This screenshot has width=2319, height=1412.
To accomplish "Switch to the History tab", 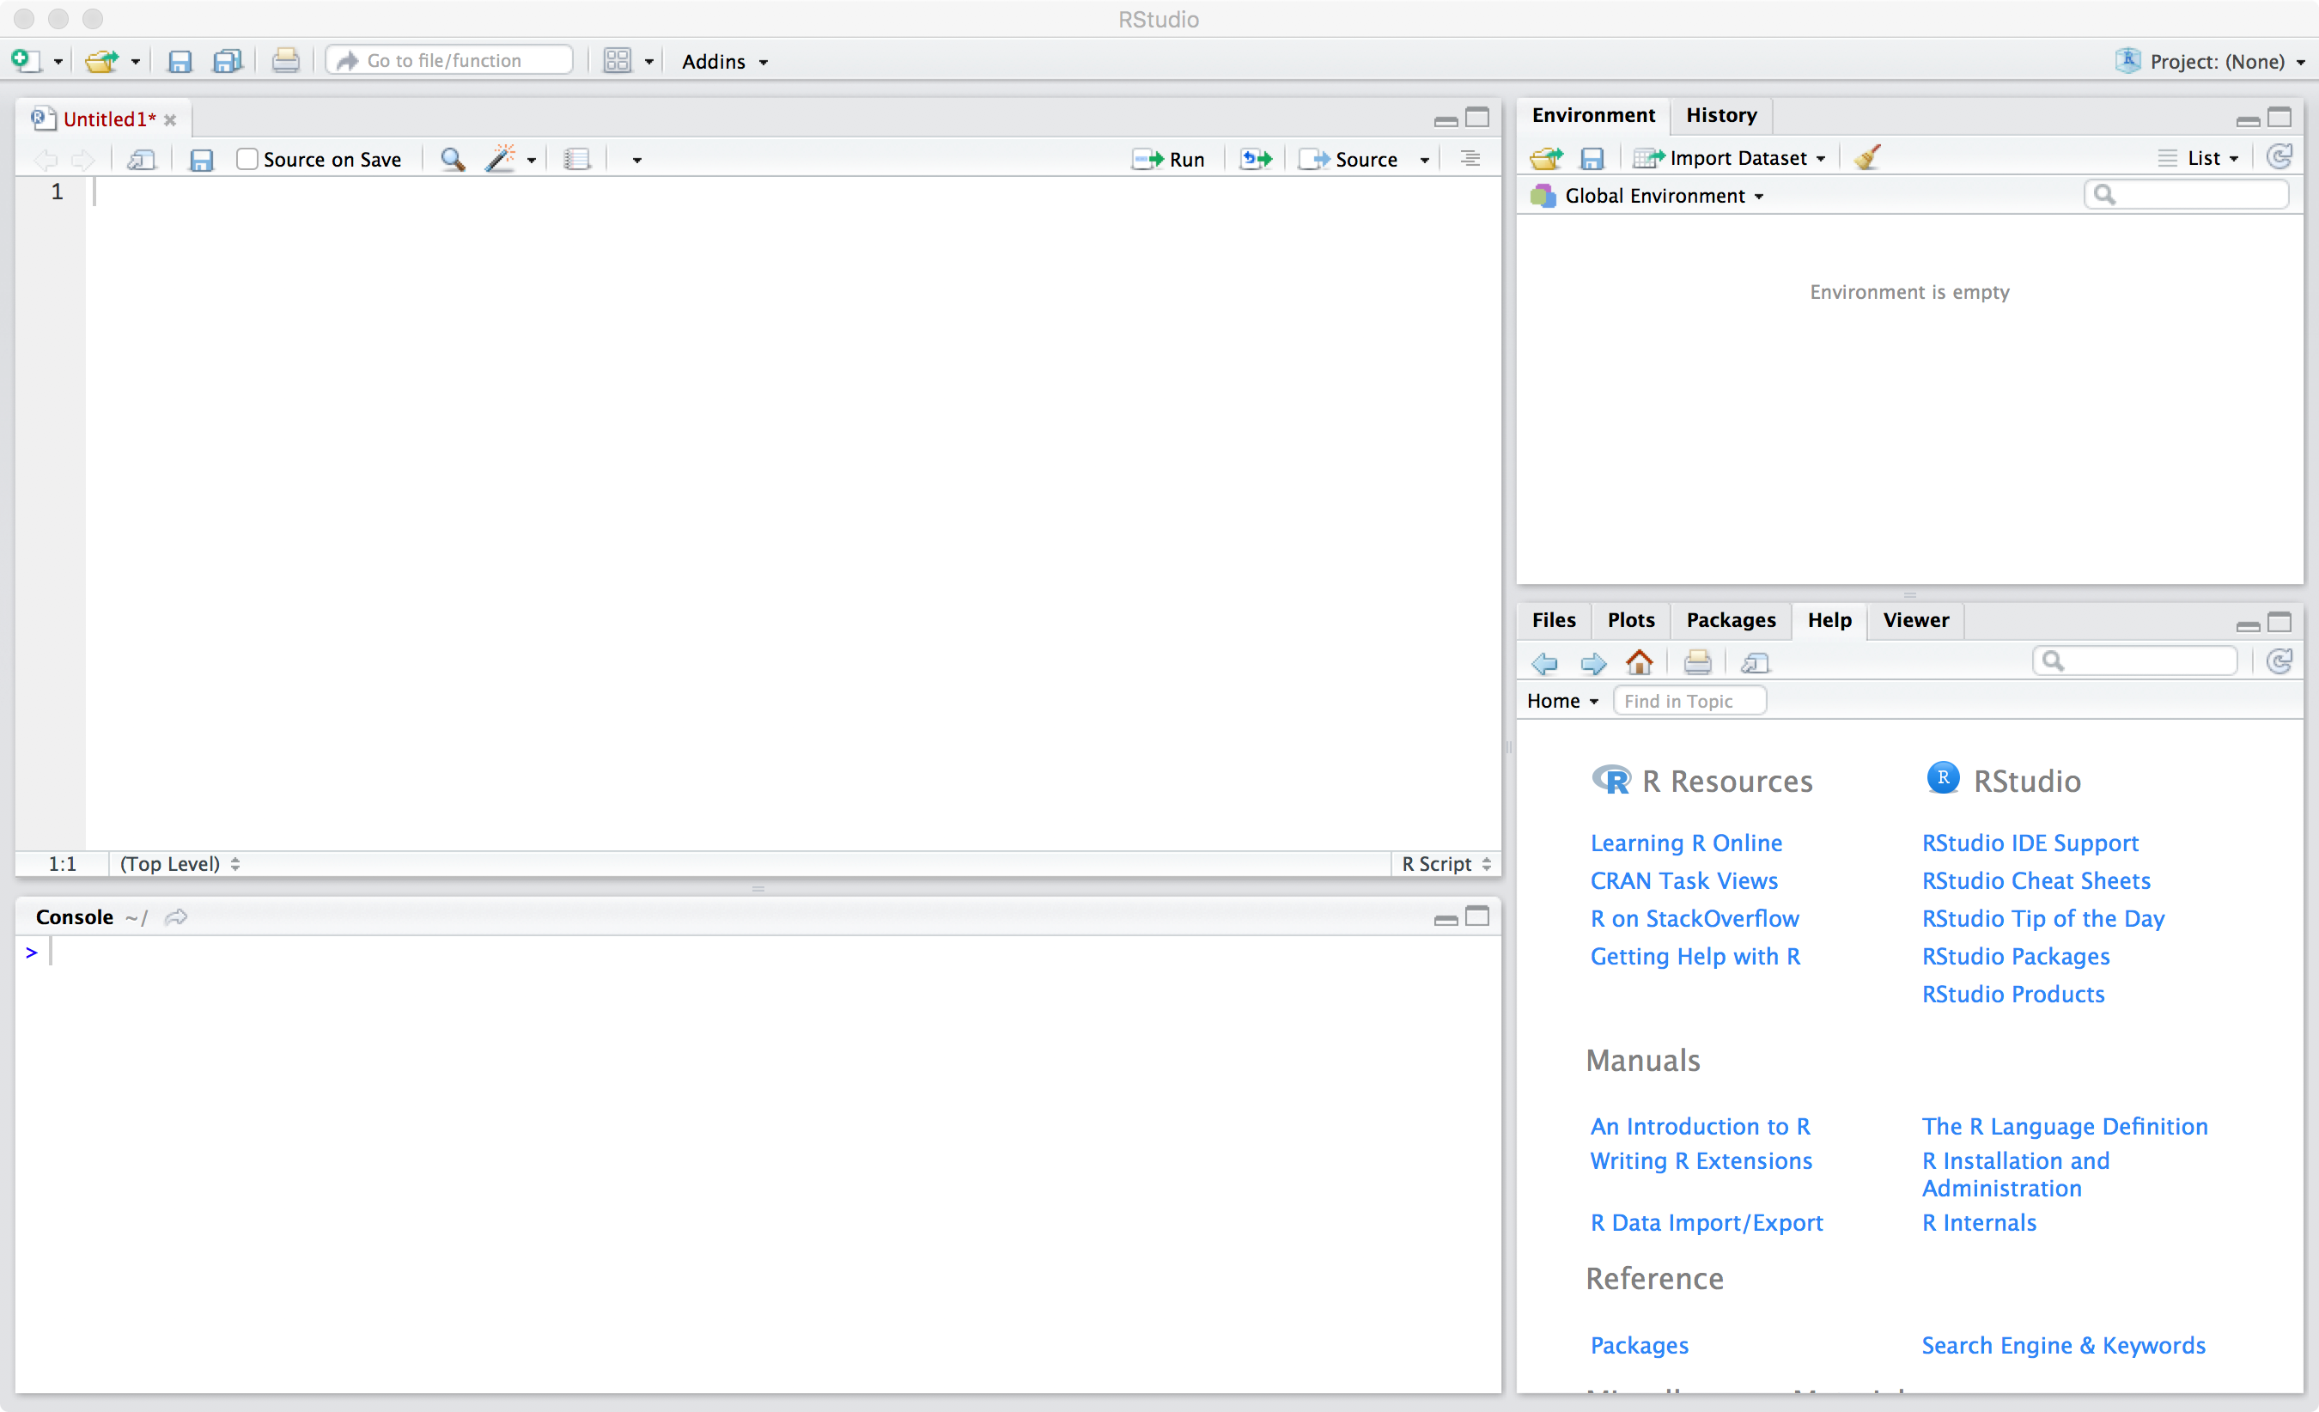I will tap(1721, 115).
